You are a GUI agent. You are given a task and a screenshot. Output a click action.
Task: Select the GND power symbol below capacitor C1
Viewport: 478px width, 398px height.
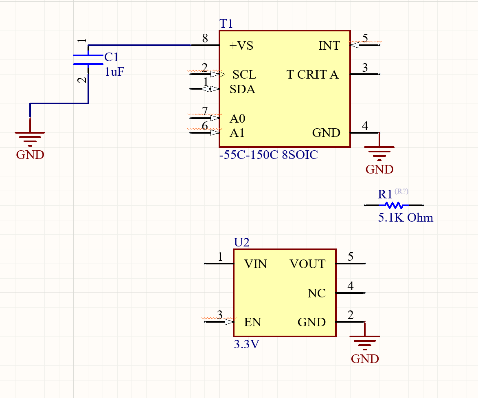point(30,134)
